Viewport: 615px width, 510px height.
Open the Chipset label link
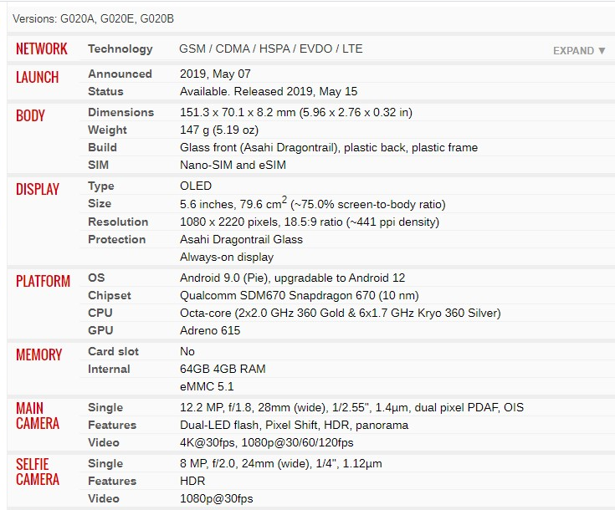[x=110, y=295]
